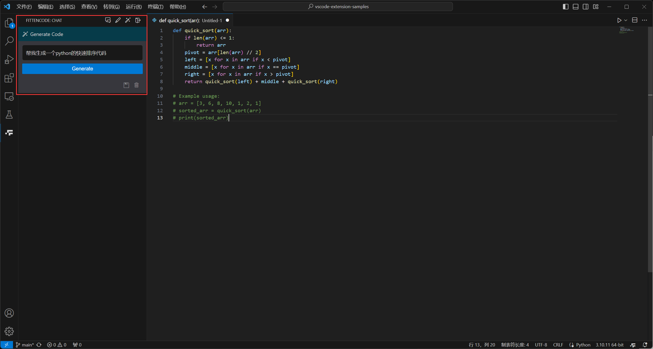Open the 帮助(H) menu
The image size is (653, 349).
(178, 7)
